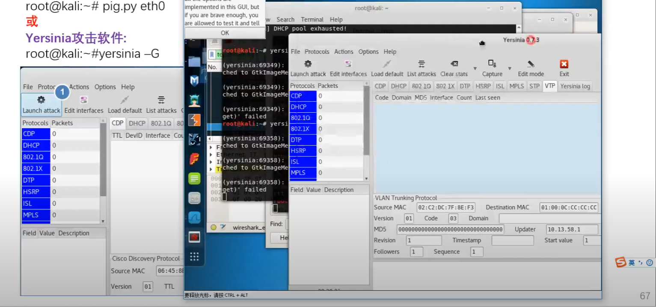
Task: Open the red F Faraday dock icon
Action: 194,159
